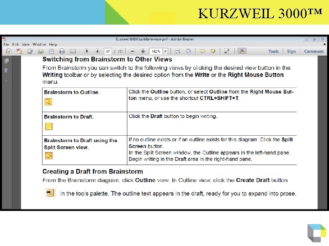Open attachments paperclip panel in sidebar
329x246 pixels.
click(x=6, y=81)
